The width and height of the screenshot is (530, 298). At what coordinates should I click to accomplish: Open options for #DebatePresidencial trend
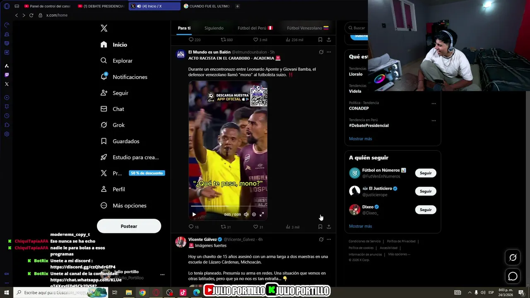(x=434, y=120)
